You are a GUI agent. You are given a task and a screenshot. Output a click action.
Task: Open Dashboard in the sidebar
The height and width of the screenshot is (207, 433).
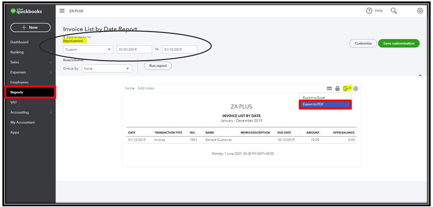(x=20, y=42)
